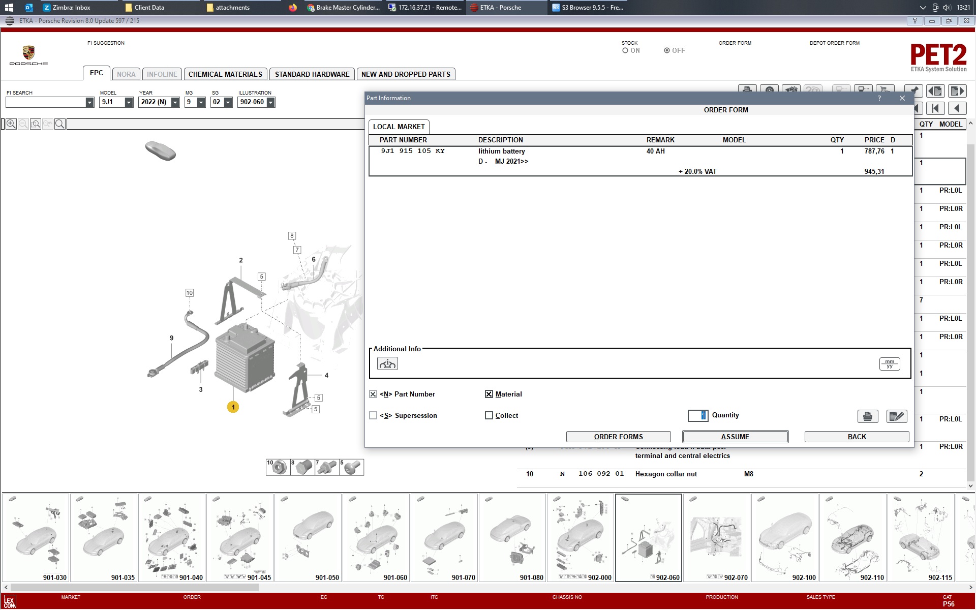Image resolution: width=976 pixels, height=610 pixels.
Task: Click the steering wheel Additional Info icon
Action: pos(387,364)
